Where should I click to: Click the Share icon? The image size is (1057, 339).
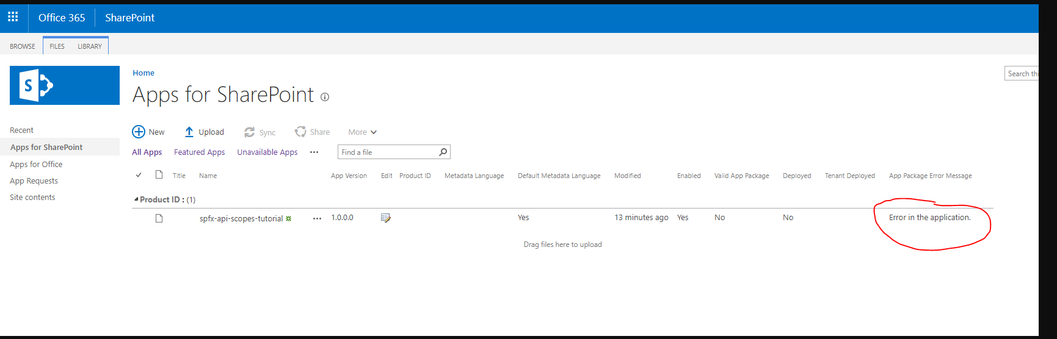coord(300,132)
